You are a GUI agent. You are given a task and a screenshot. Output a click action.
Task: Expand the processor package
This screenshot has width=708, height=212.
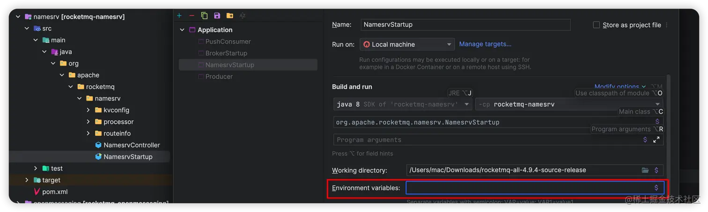pos(88,122)
